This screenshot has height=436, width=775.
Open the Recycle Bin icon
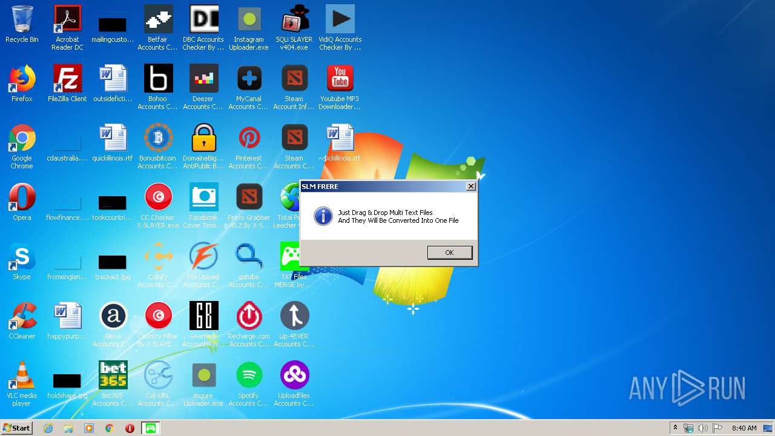click(x=22, y=25)
